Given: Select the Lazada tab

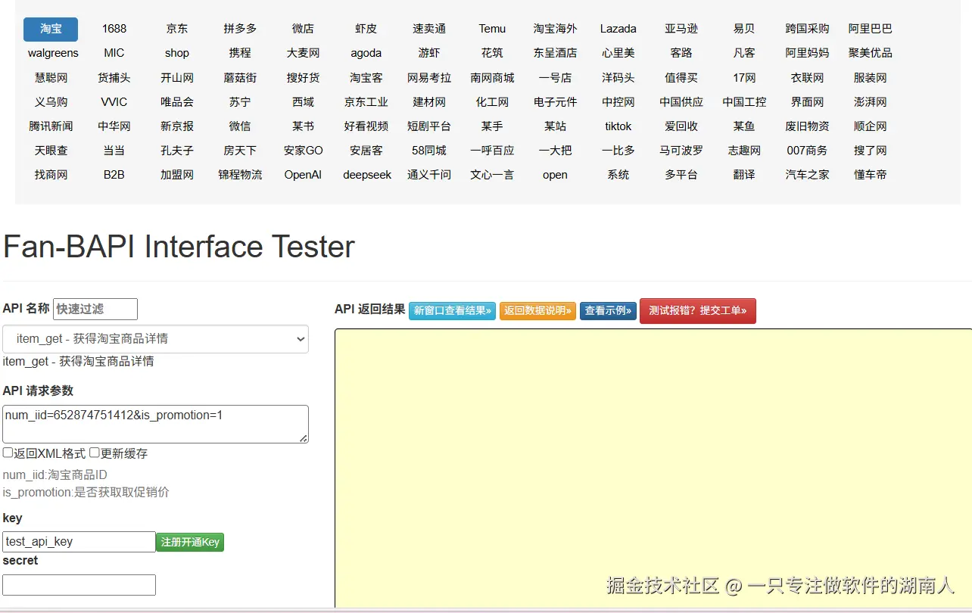Looking at the screenshot, I should pyautogui.click(x=618, y=29).
